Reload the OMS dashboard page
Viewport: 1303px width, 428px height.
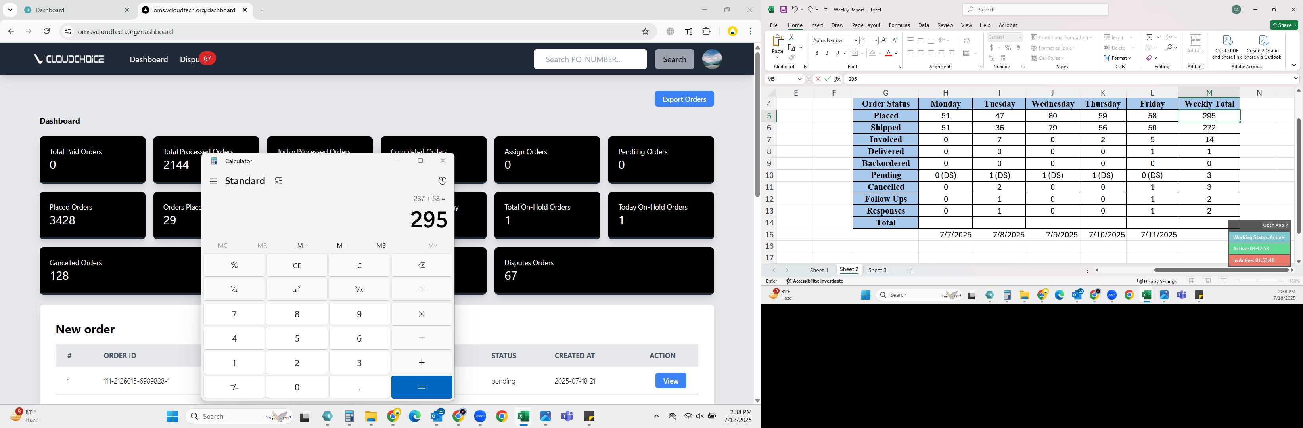[46, 31]
